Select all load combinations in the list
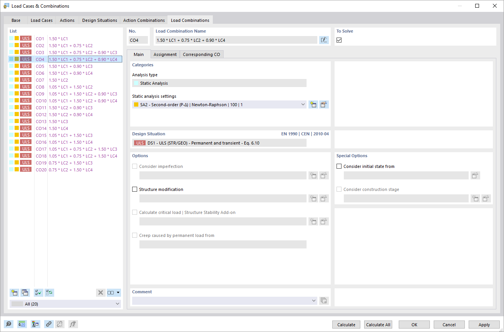 pos(38,293)
